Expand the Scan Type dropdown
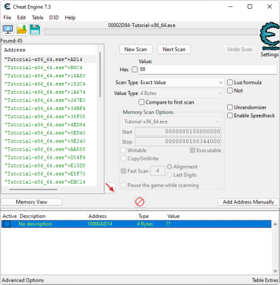The image size is (280, 285). click(181, 83)
